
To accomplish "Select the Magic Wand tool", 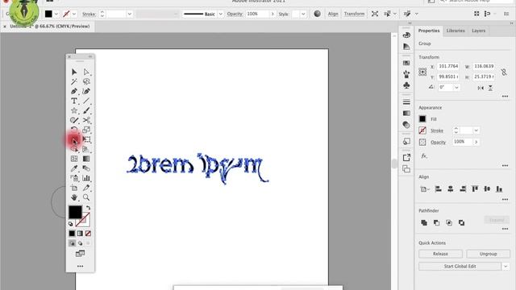I will click(74, 81).
